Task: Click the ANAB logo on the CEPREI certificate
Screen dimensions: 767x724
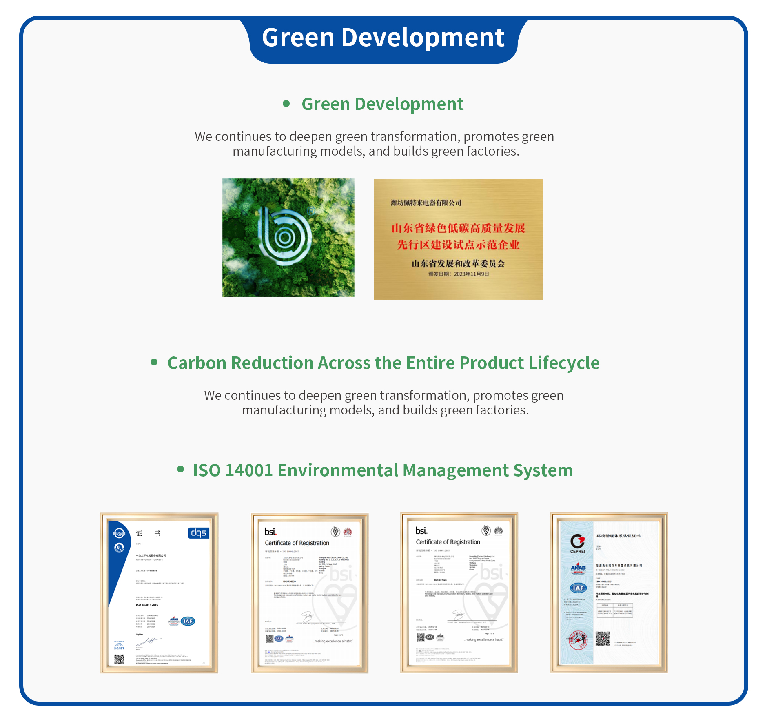Action: [x=578, y=568]
